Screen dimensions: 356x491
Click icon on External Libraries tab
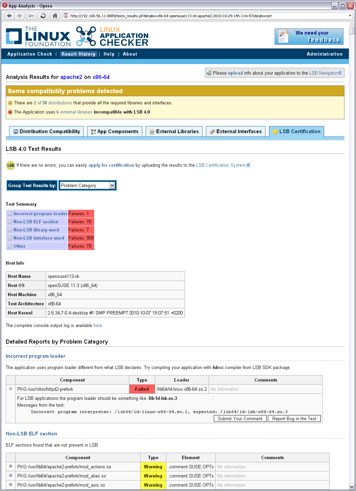[152, 132]
